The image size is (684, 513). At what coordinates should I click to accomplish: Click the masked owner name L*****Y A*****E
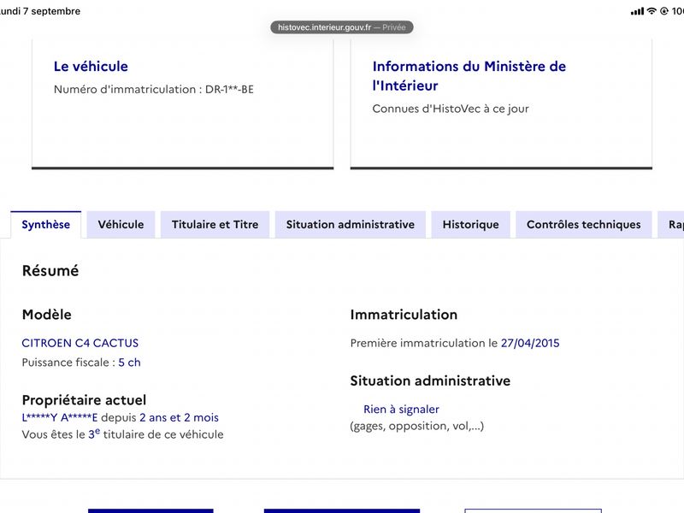pyautogui.click(x=60, y=418)
